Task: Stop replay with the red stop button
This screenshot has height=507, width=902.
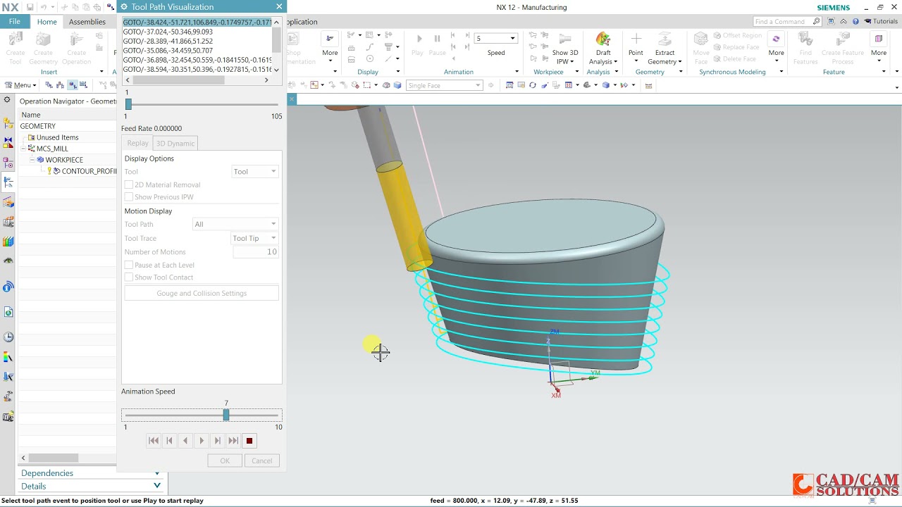Action: pyautogui.click(x=249, y=441)
